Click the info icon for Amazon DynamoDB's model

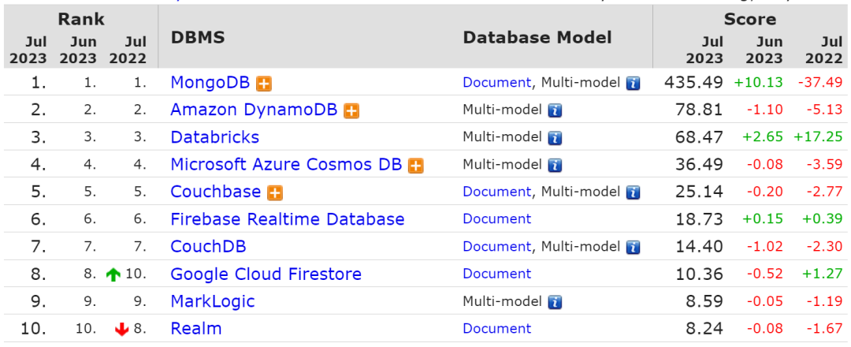[555, 110]
